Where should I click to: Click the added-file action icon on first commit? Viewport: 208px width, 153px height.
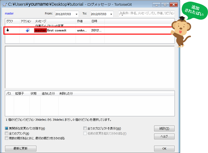coord(28,30)
